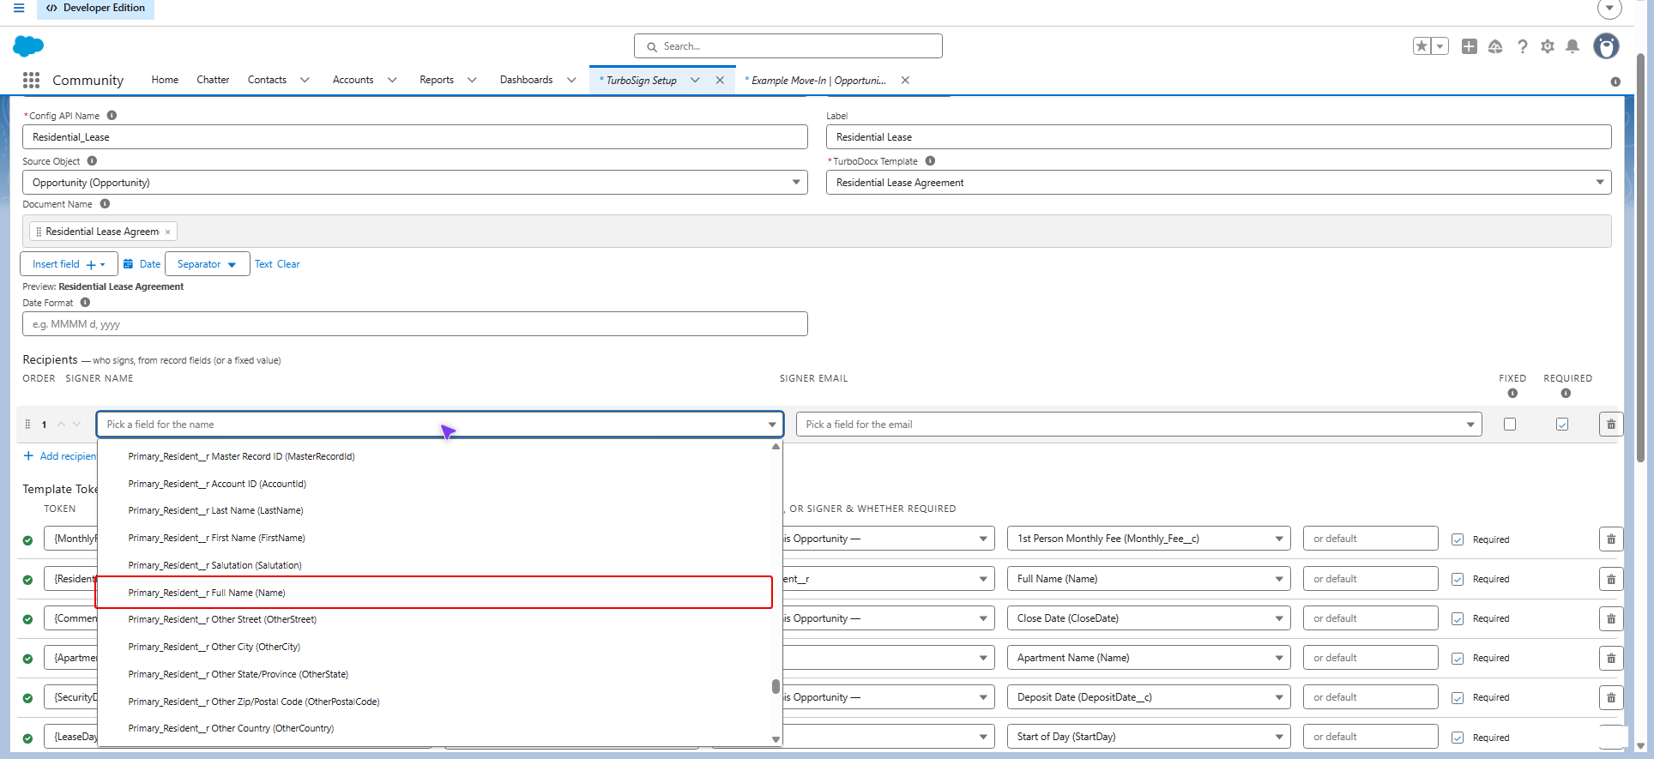Image resolution: width=1654 pixels, height=759 pixels.
Task: Toggle the Required checkbox for recipient 1
Action: 1562,425
